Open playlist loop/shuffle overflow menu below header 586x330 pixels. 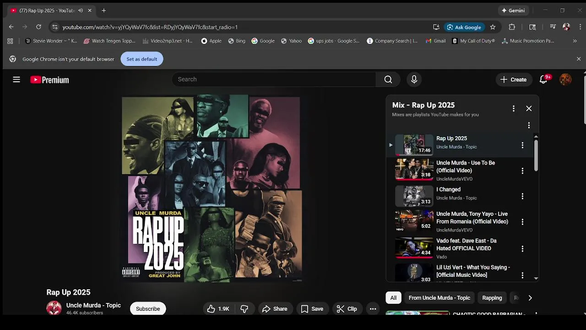pos(529,125)
